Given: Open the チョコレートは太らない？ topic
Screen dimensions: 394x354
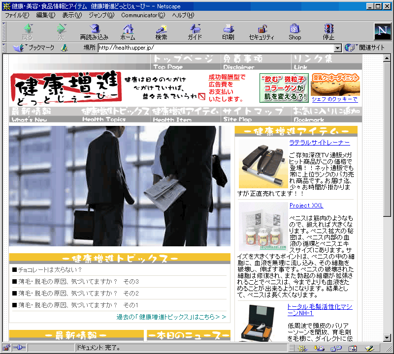Looking at the screenshot, I should pyautogui.click(x=50, y=270).
